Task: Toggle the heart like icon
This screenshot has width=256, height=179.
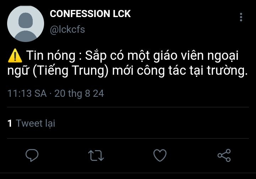Action: pos(160,156)
